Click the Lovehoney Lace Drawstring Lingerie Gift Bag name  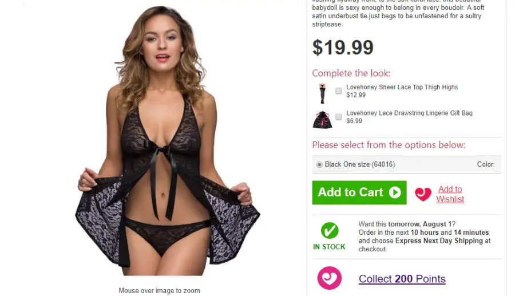pyautogui.click(x=409, y=113)
